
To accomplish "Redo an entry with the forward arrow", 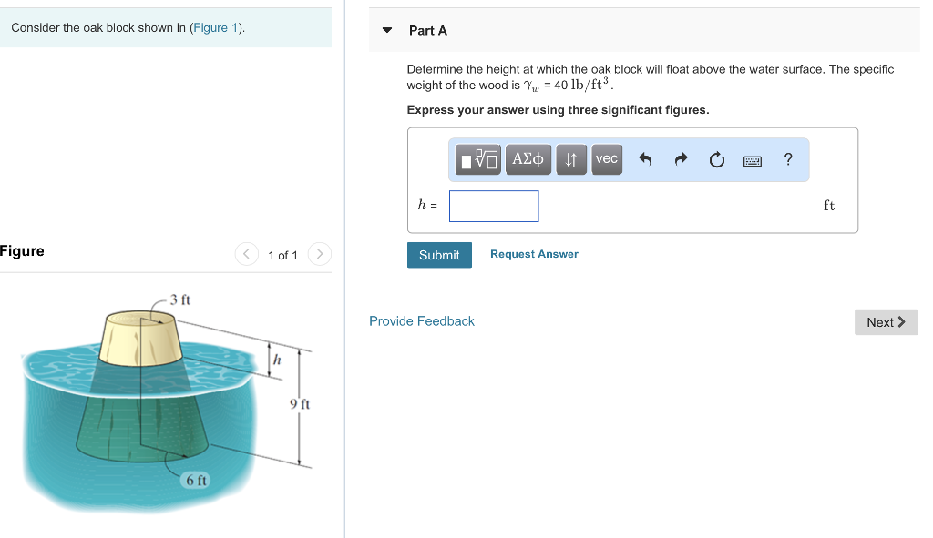I will (681, 159).
